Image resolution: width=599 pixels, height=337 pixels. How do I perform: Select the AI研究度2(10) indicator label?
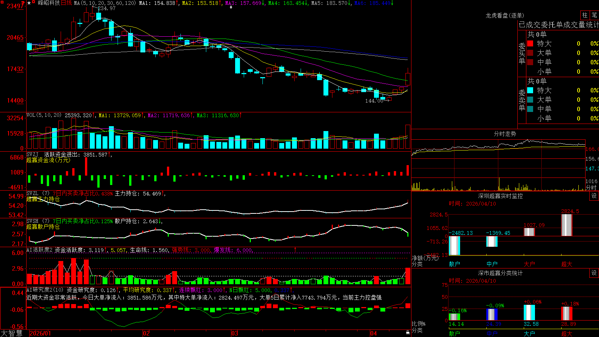[x=45, y=290]
